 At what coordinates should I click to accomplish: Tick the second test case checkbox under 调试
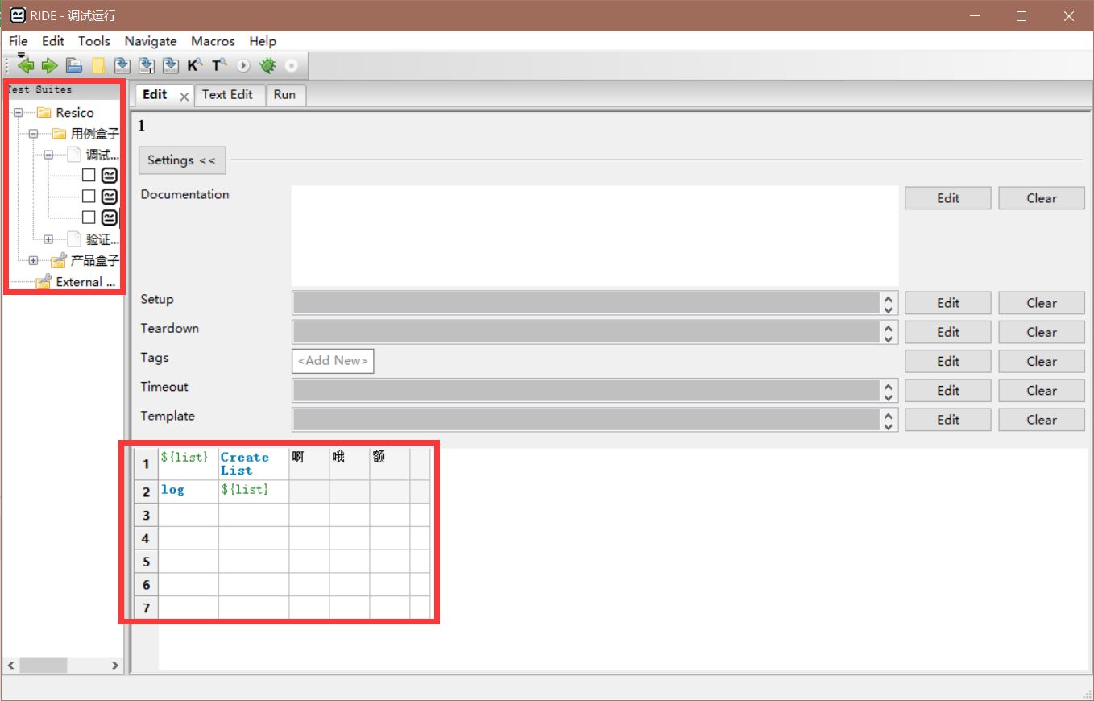click(89, 197)
